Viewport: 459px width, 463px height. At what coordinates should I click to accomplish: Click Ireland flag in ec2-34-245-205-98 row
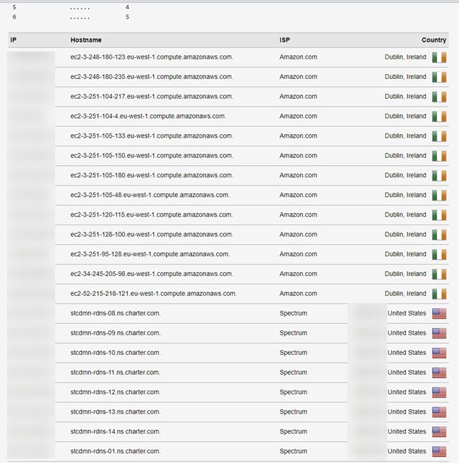click(439, 275)
